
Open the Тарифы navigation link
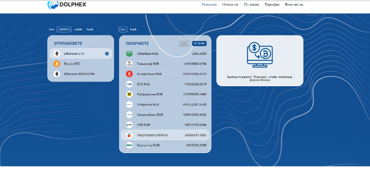[272, 4]
